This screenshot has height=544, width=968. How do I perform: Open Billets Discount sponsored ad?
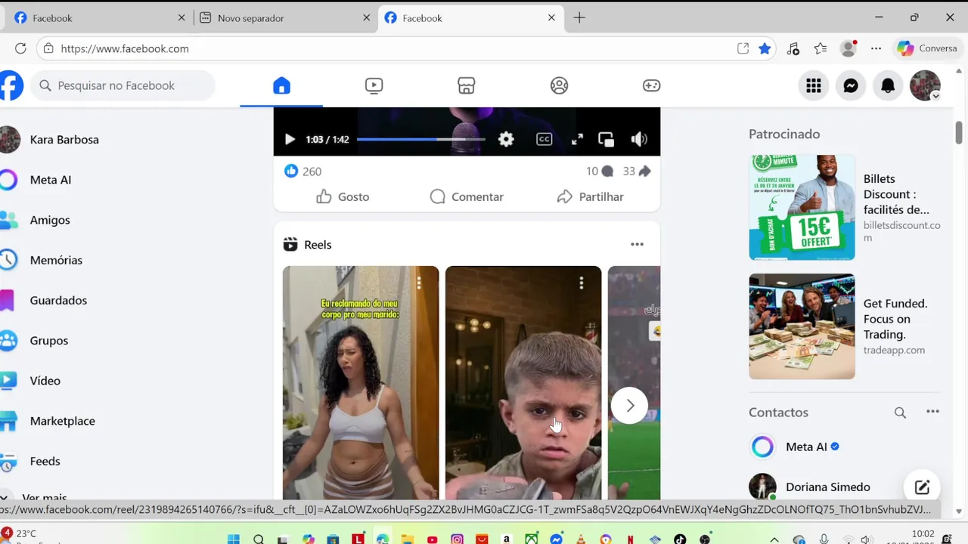(845, 208)
